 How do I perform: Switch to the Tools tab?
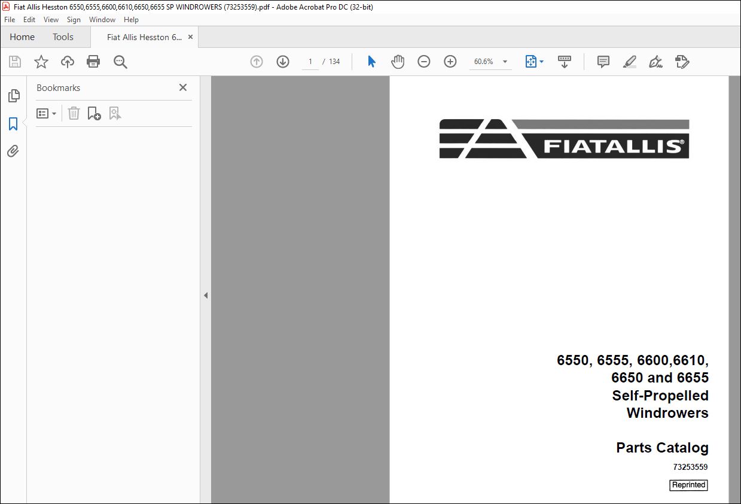(63, 37)
